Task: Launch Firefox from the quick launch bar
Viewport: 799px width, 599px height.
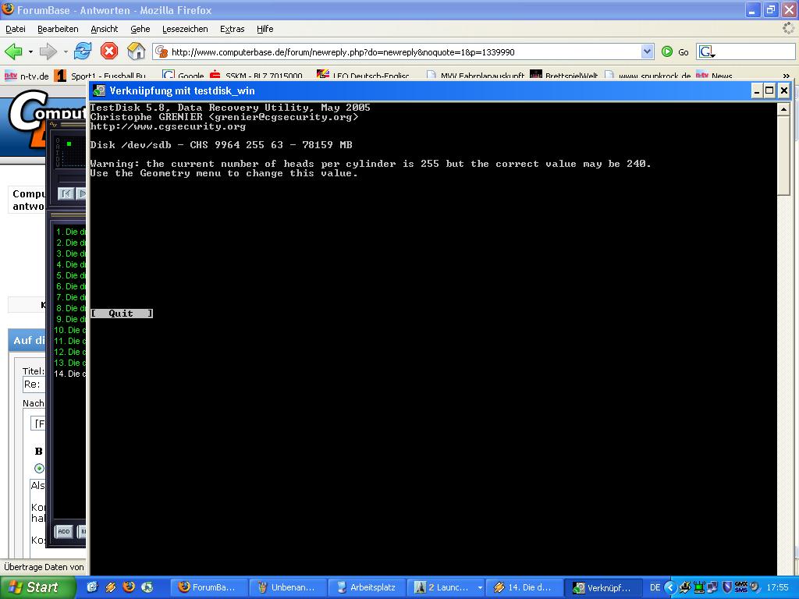Action: coord(129,587)
